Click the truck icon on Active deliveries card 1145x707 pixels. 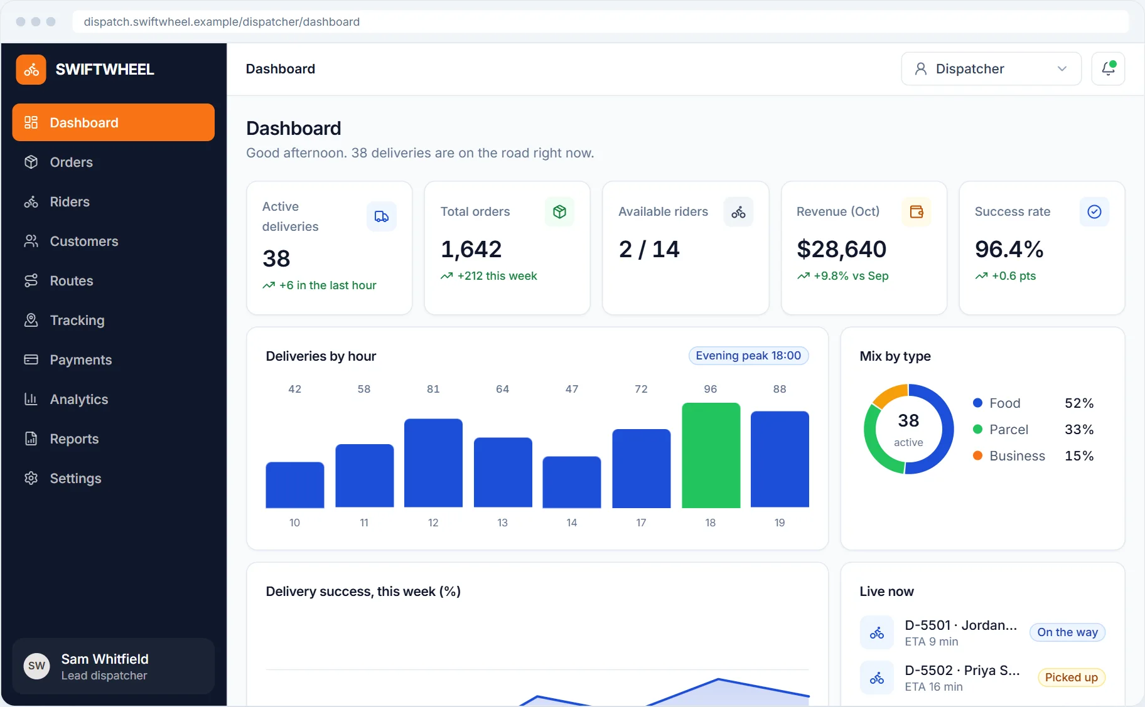(x=381, y=216)
